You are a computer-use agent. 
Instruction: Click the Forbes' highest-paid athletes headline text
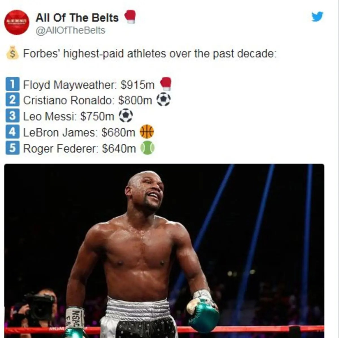[150, 53]
